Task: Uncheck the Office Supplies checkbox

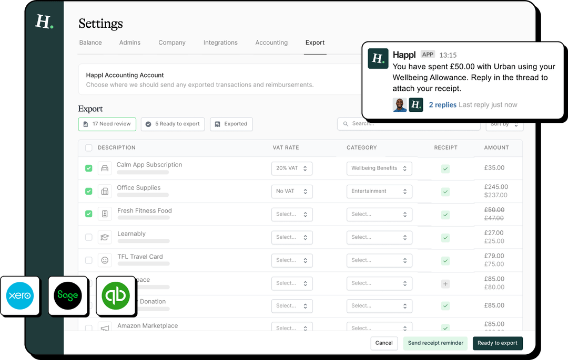Action: click(x=88, y=191)
